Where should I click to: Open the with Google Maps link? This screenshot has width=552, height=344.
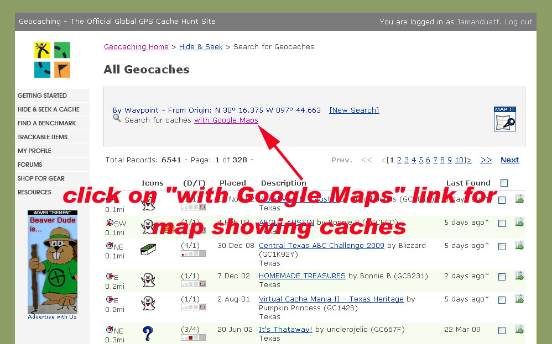[x=226, y=120]
